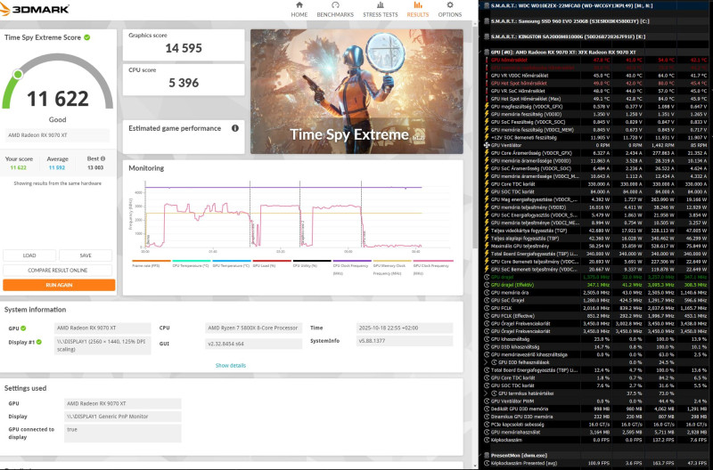Click the Estimated game performance info icon
The image size is (713, 470).
(235, 128)
